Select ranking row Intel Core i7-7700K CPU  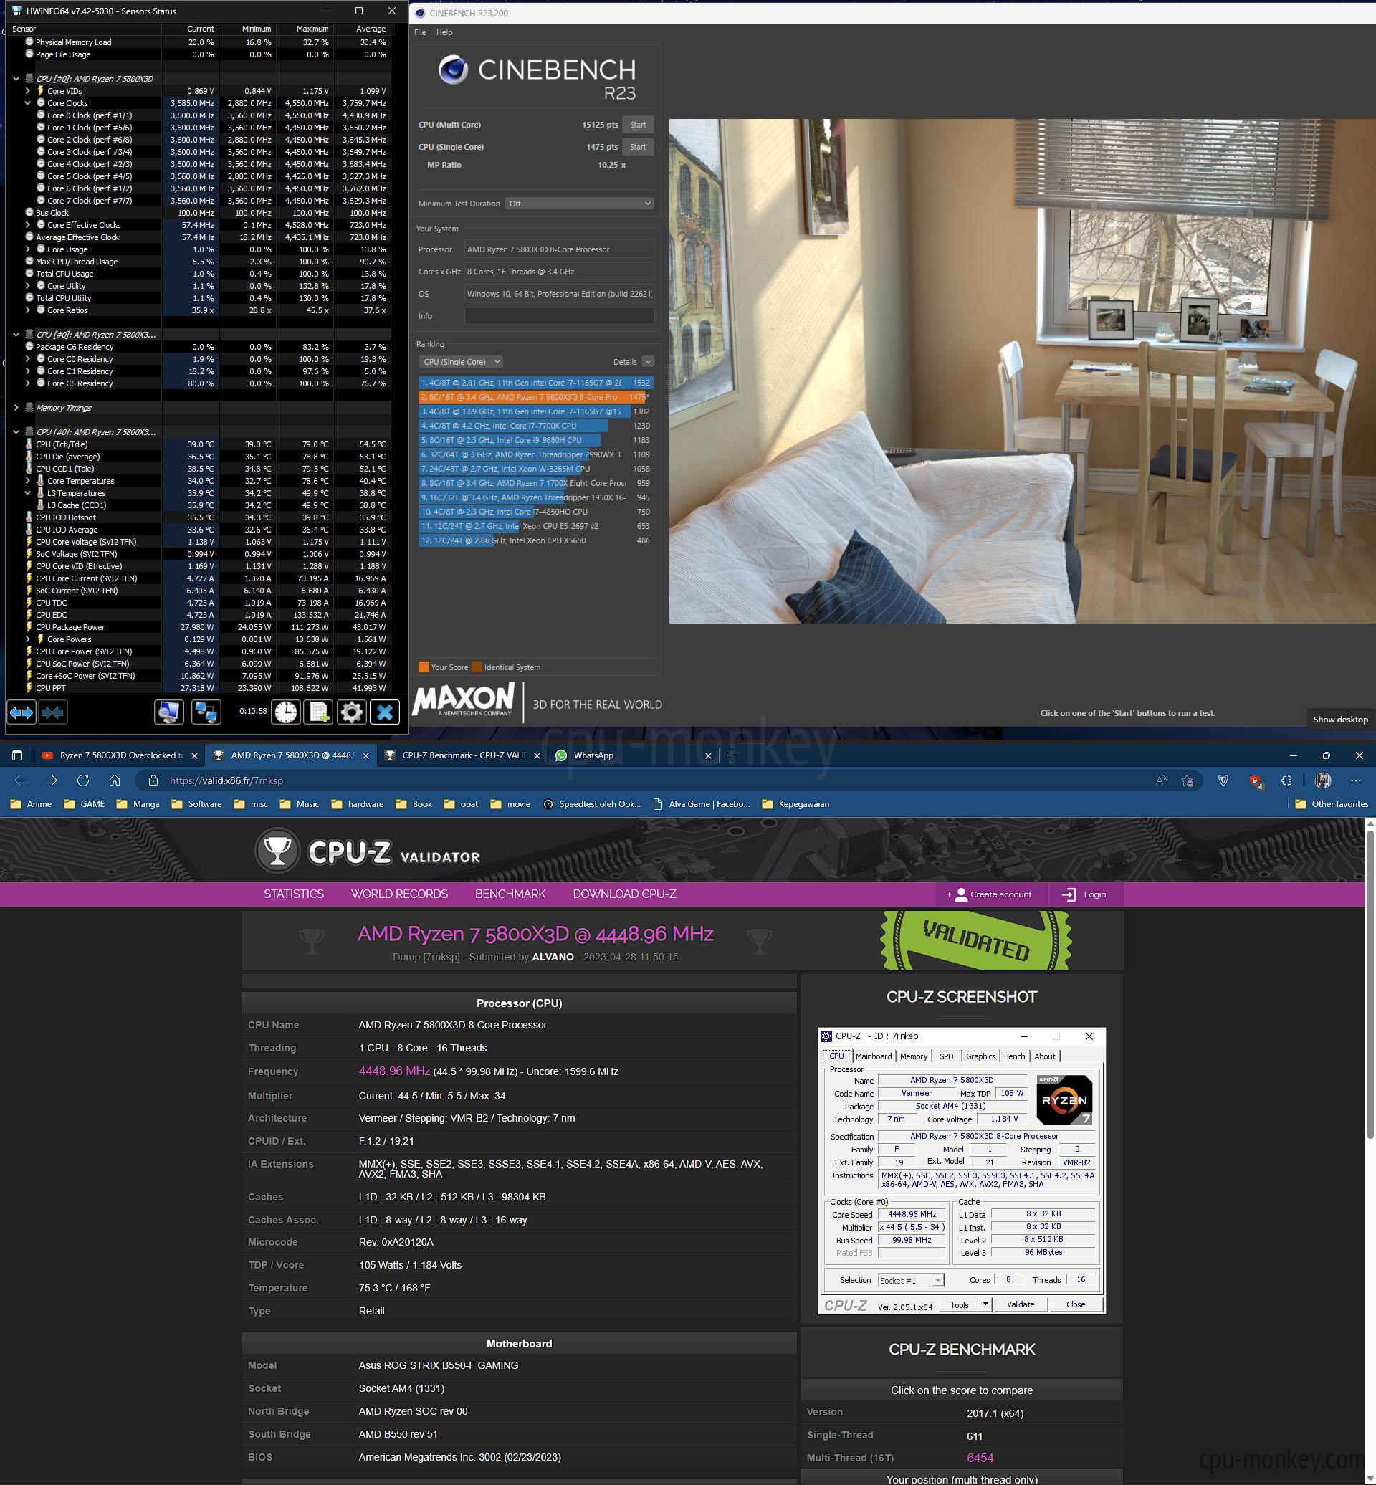tap(535, 426)
